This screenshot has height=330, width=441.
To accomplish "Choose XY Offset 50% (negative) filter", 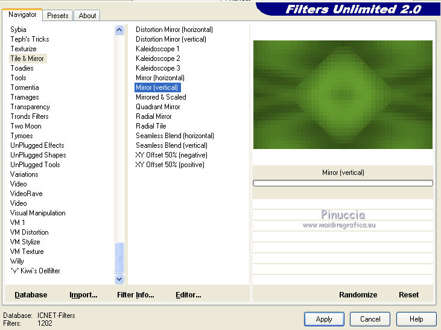I will pyautogui.click(x=171, y=155).
